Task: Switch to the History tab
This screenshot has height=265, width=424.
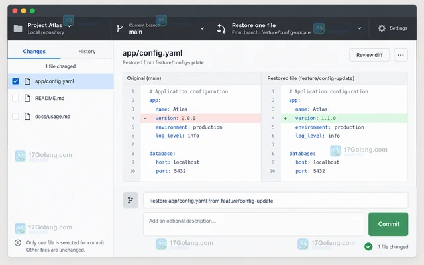Action: tap(87, 52)
